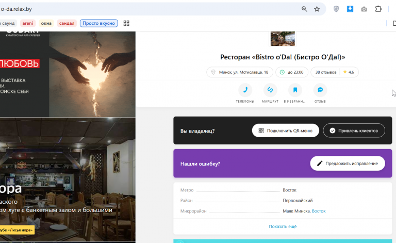Expand details with Показать ещё
Image resolution: width=396 pixels, height=243 pixels.
pyautogui.click(x=283, y=226)
